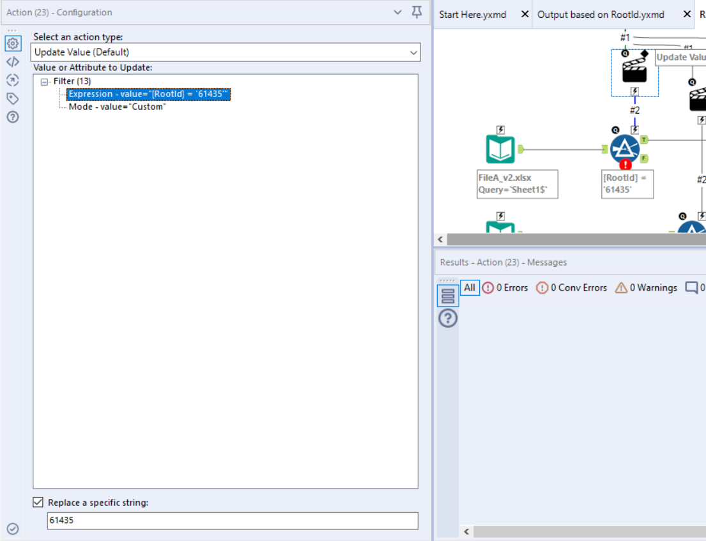Image resolution: width=706 pixels, height=541 pixels.
Task: Click the T output anchor on the Filter tool
Action: pyautogui.click(x=643, y=139)
